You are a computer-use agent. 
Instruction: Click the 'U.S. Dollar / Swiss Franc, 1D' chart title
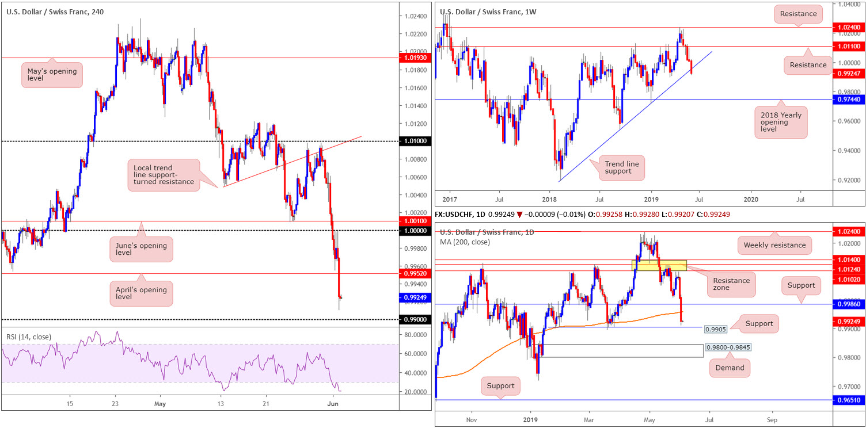pyautogui.click(x=487, y=232)
